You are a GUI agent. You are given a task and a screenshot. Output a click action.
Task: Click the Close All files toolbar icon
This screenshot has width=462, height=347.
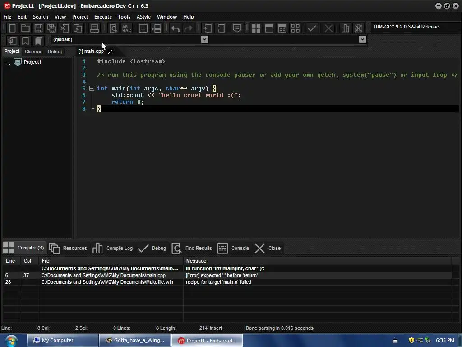78,28
